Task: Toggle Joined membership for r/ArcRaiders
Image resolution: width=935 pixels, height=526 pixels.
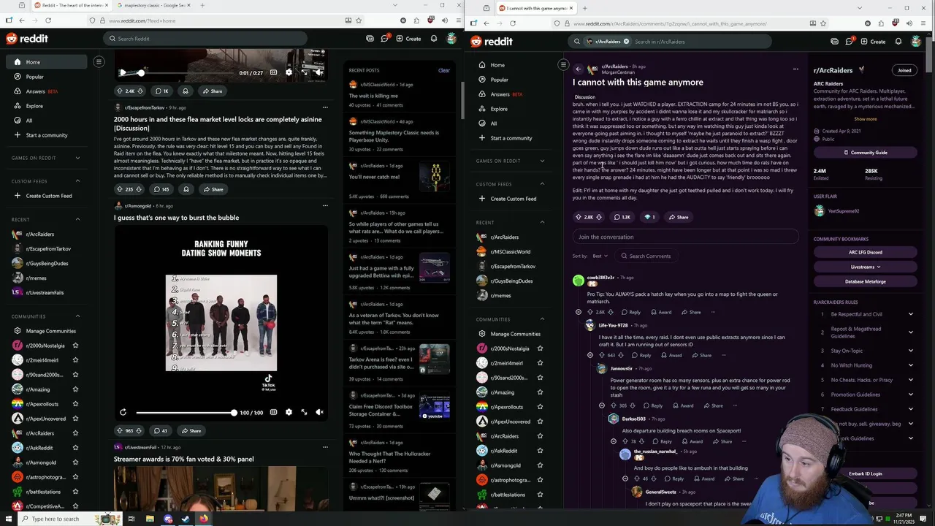Action: point(904,70)
